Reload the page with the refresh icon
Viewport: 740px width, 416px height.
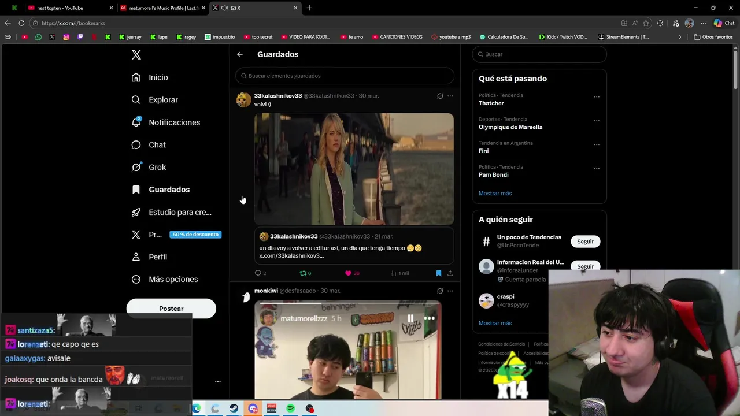(x=21, y=23)
